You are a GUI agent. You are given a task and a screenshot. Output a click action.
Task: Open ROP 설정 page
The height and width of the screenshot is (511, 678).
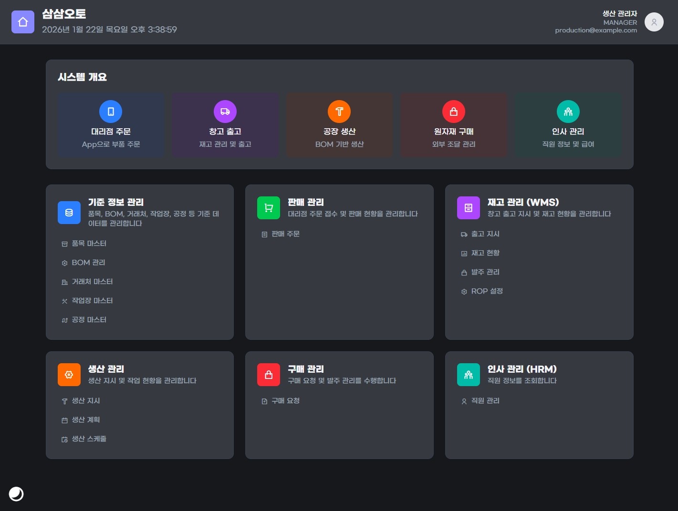487,291
